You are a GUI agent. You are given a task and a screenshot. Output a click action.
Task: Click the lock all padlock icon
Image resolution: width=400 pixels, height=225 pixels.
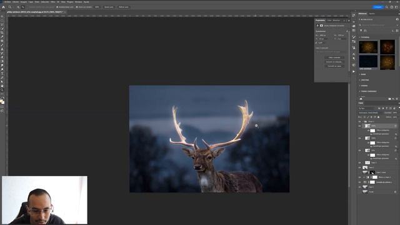[379, 117]
